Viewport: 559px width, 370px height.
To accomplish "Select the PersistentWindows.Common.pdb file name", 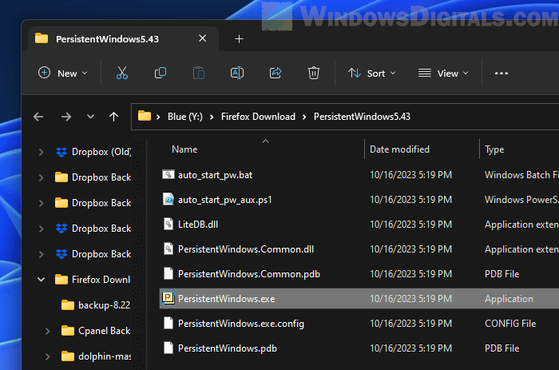I will click(249, 274).
